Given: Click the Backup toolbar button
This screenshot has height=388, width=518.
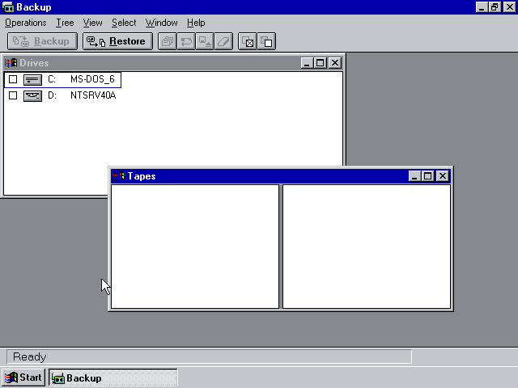Looking at the screenshot, I should pyautogui.click(x=42, y=41).
